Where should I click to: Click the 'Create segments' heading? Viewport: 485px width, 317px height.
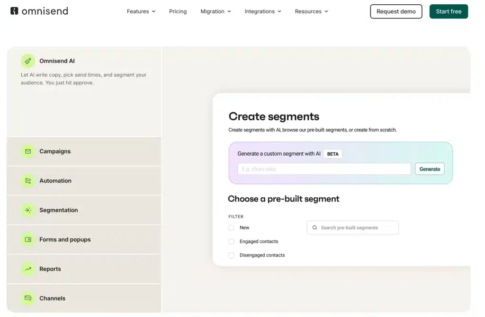pyautogui.click(x=274, y=116)
